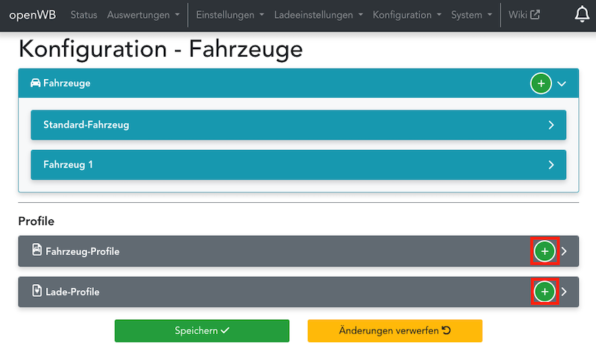Screen dimensions: 596x352
Task: Expand the Fahrzeug-Profile section chevron
Action: click(564, 251)
